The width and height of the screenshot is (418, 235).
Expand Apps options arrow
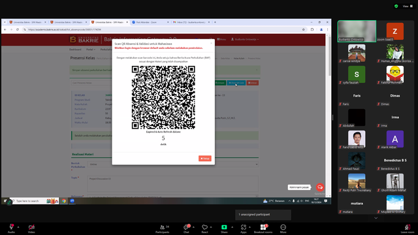pyautogui.click(x=249, y=227)
